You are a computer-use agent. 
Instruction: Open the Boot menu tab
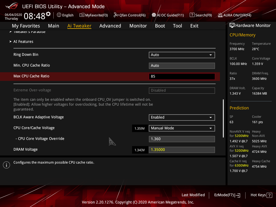[x=160, y=26]
